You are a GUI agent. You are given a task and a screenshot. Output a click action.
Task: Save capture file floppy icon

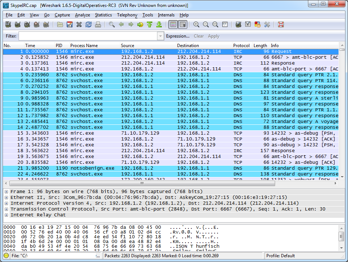(70, 24)
